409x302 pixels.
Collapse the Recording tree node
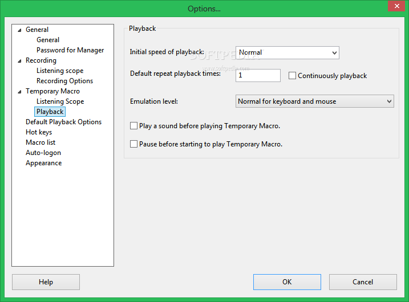coord(20,60)
